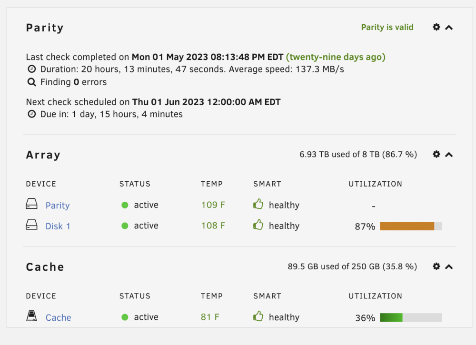The height and width of the screenshot is (345, 476).
Task: Click the 36% utilization value
Action: (x=365, y=318)
